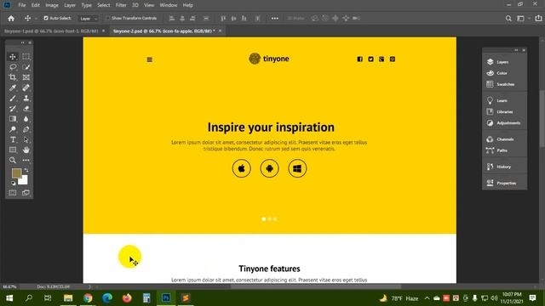Screen dimensions: 545x306
Task: Select the Gradient tool
Action: (13, 119)
